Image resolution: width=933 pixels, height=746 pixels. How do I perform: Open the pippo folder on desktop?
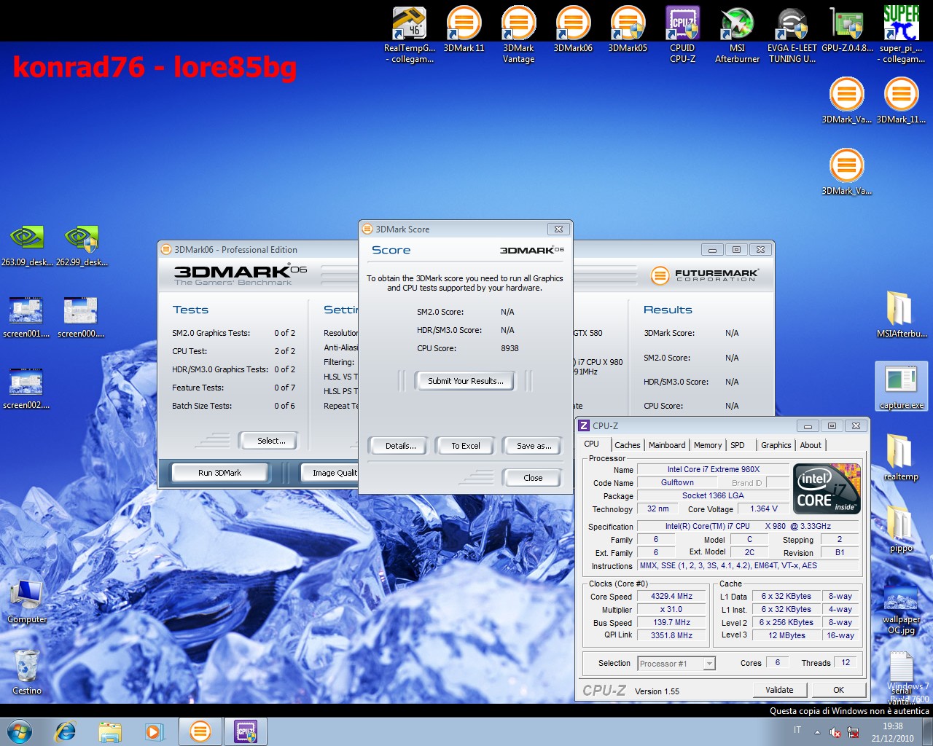901,528
